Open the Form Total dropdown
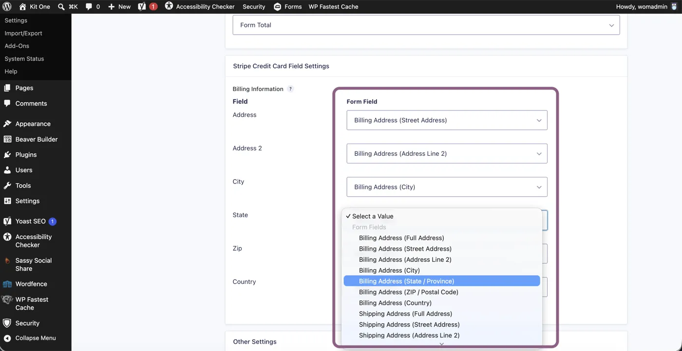 point(426,25)
